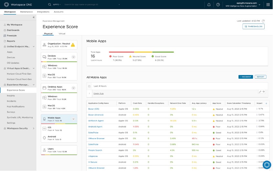This screenshot has width=273, height=171.
Task: Click the refresh icon beside Last updated
Action: point(263,21)
